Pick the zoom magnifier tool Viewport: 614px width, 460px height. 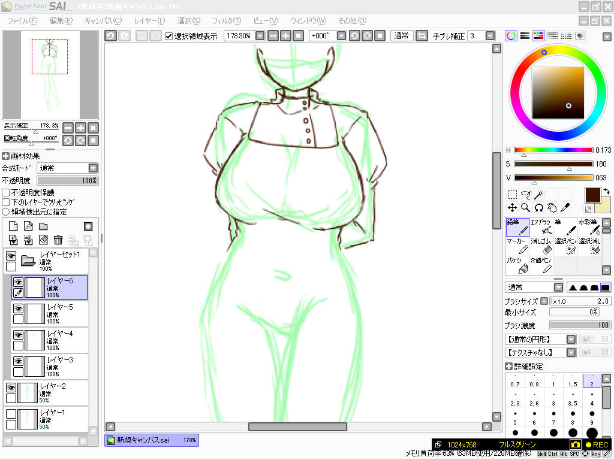click(x=525, y=208)
